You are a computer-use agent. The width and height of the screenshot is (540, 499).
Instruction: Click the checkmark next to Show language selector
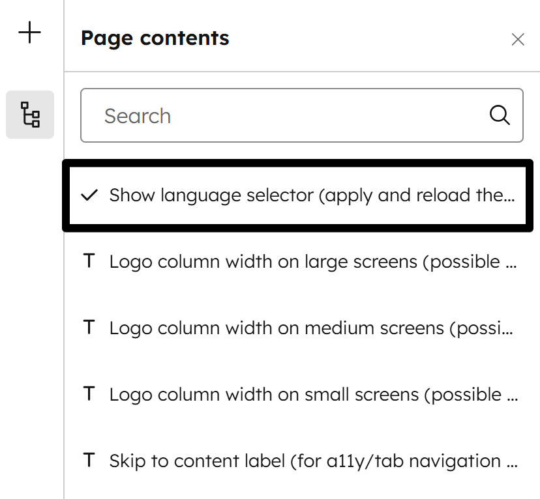(89, 195)
